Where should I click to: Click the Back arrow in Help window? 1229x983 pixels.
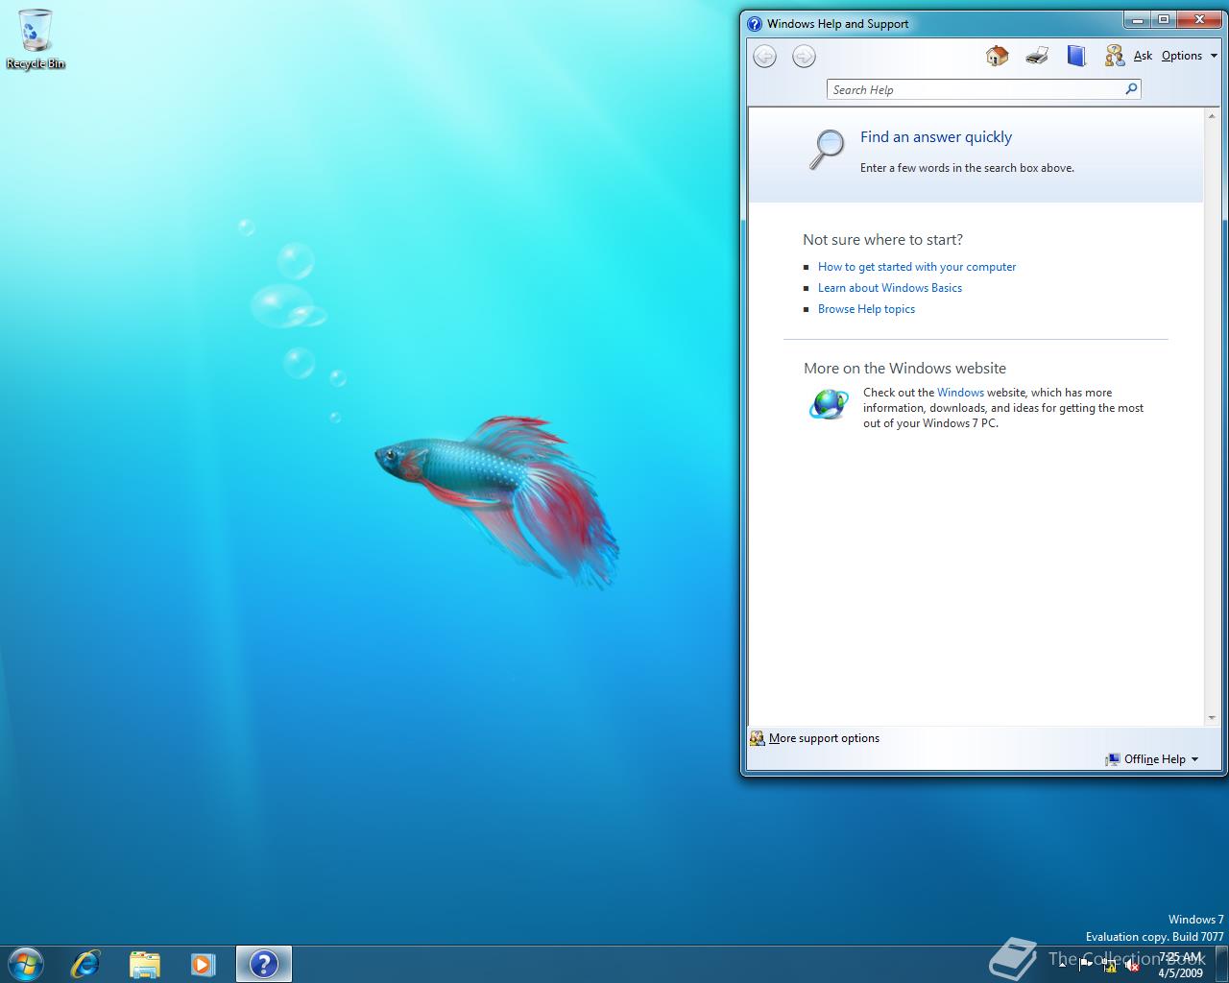point(764,57)
